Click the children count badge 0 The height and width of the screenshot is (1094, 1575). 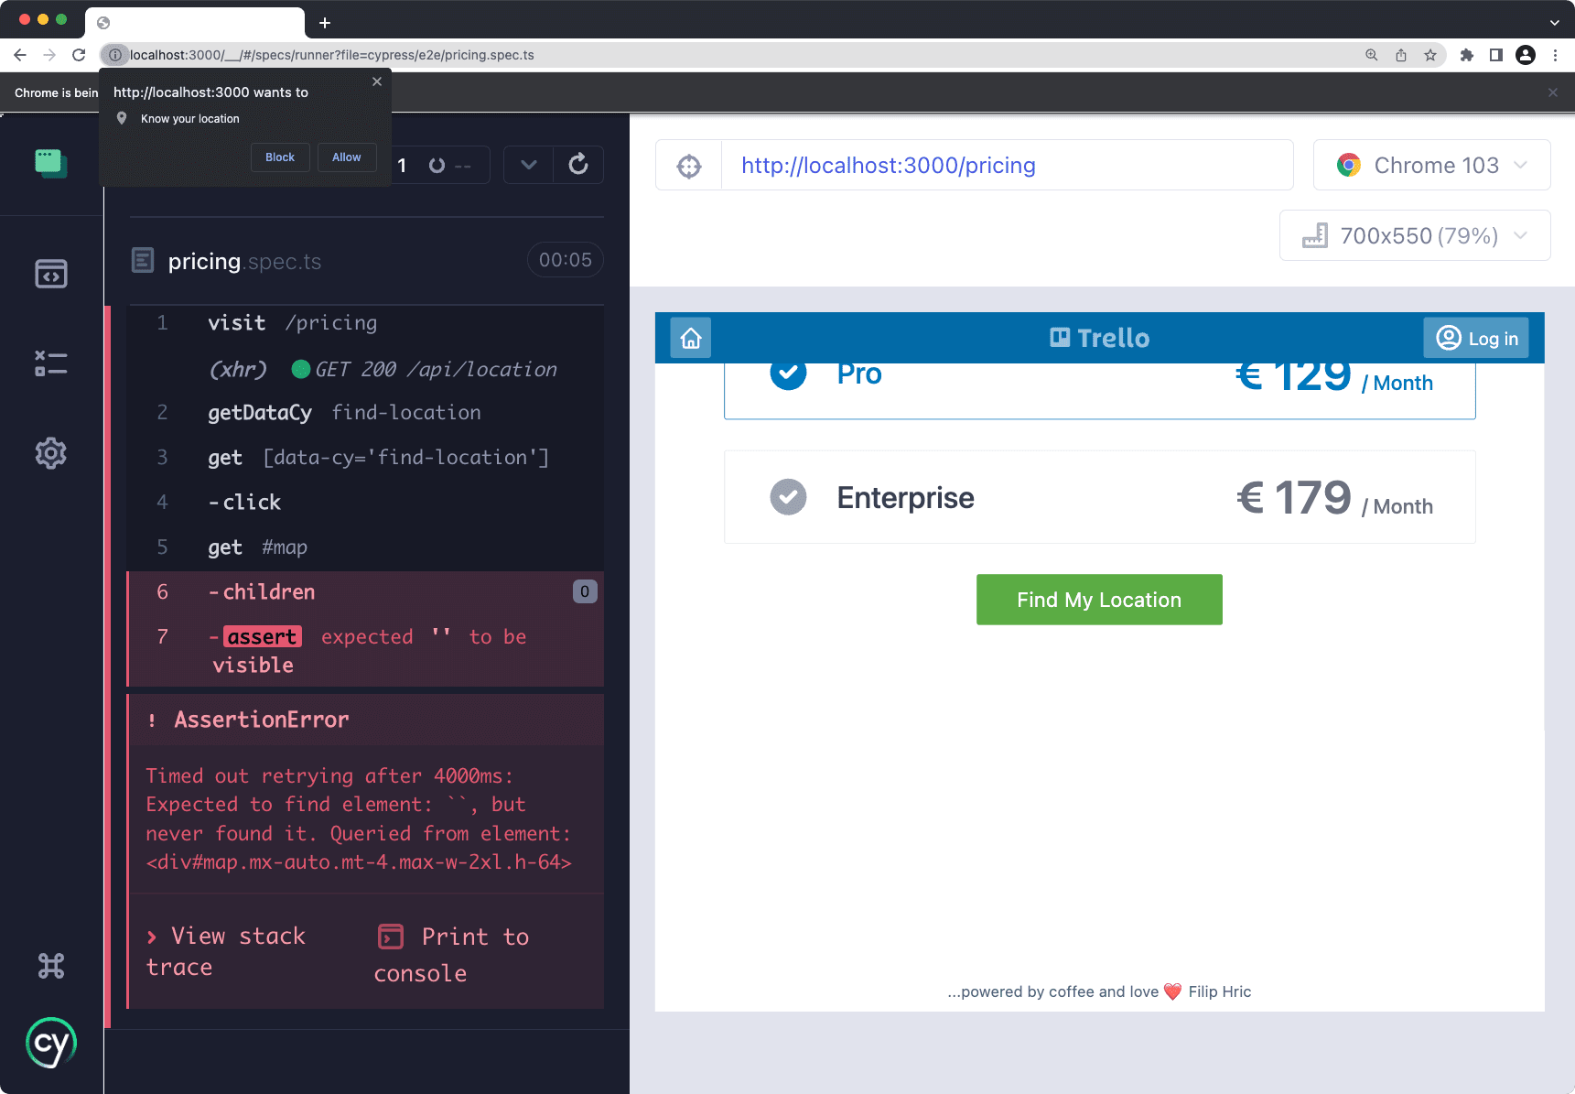tap(585, 591)
